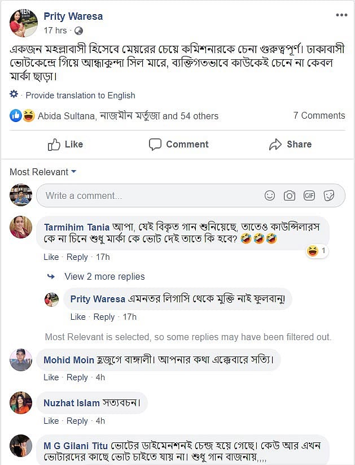Like the post by Prity Waresa
This screenshot has height=465, width=355.
65,145
